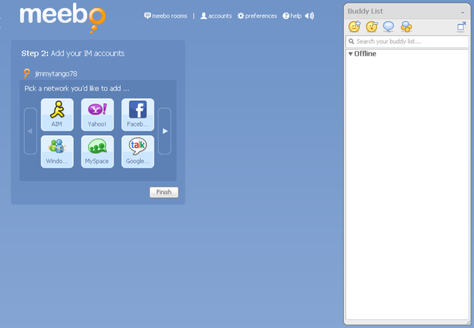
Task: Click the meebo account icon beside jimmytango78
Action: pos(27,73)
